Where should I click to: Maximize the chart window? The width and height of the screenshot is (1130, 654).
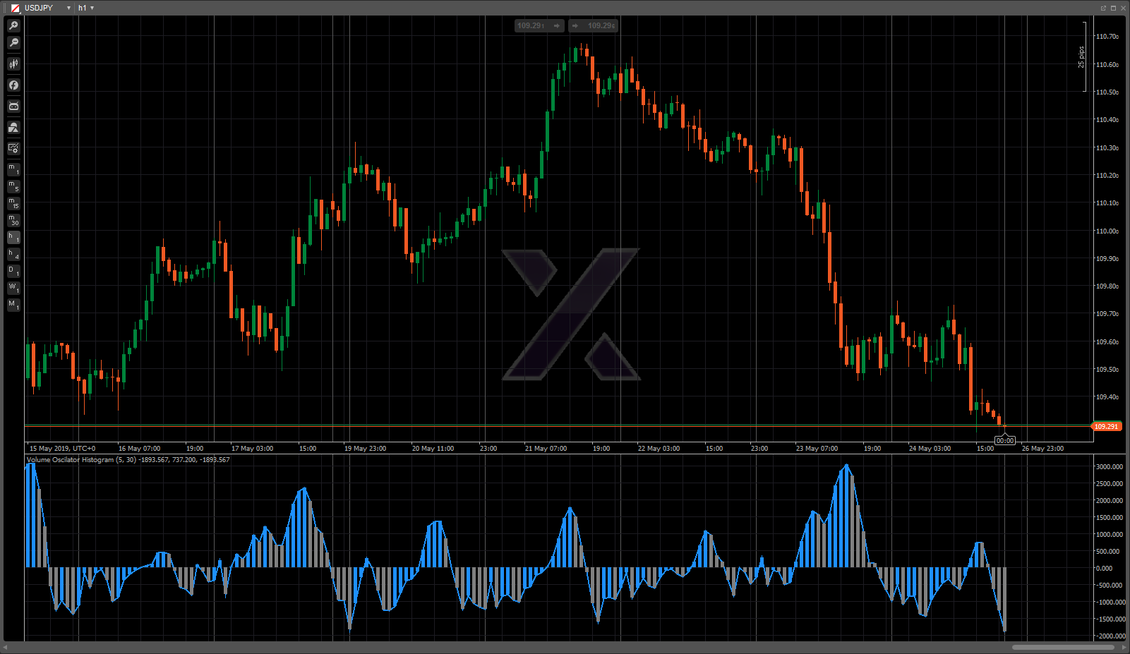[x=1114, y=8]
